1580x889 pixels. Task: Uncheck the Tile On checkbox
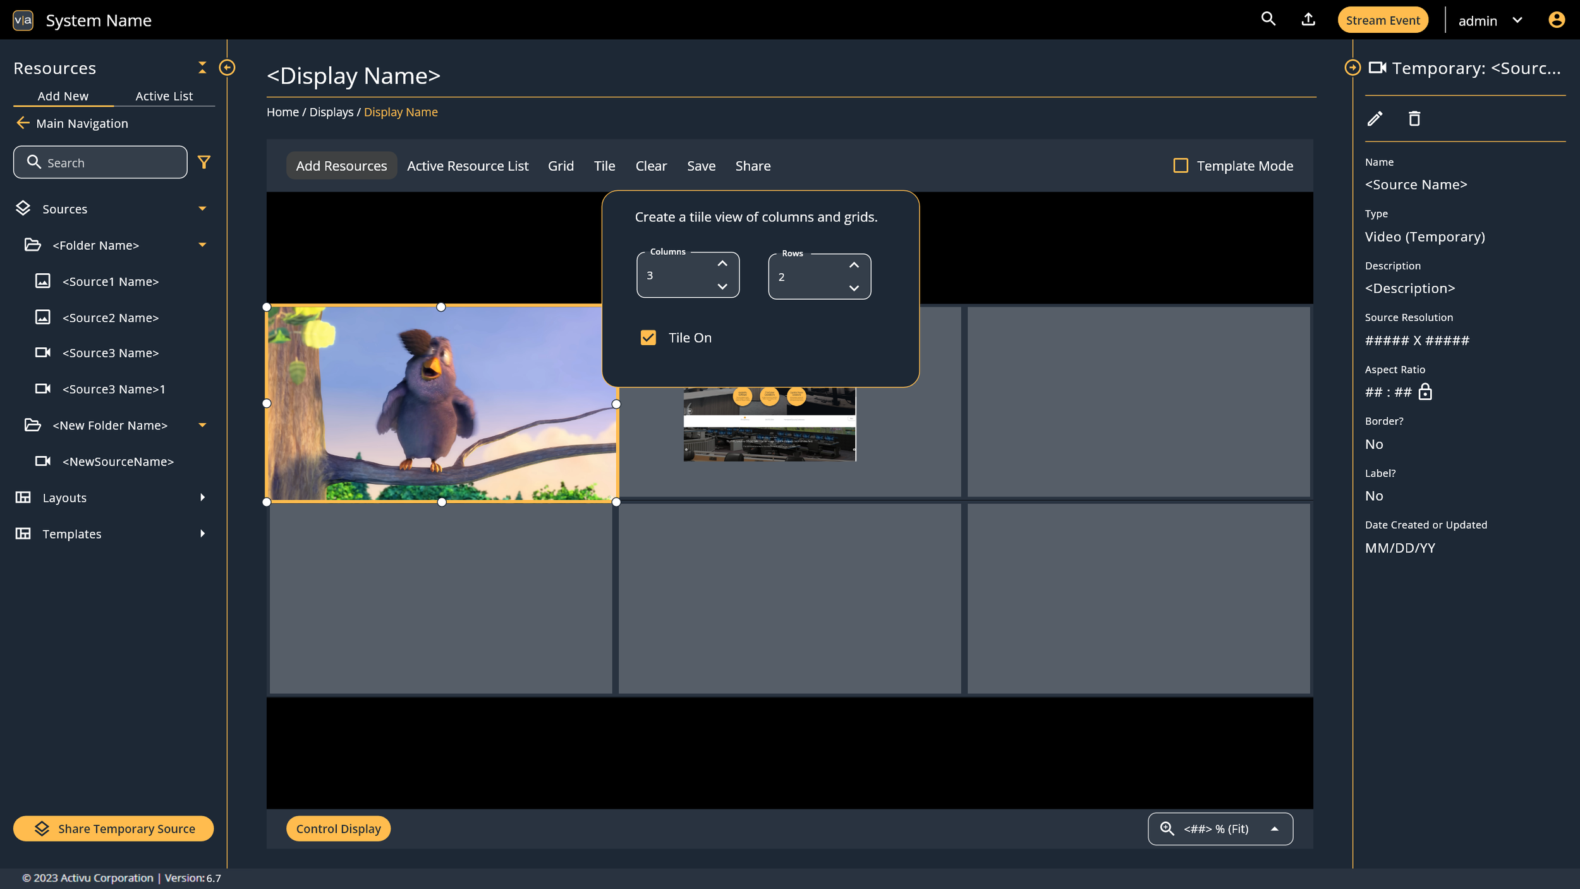(x=648, y=338)
